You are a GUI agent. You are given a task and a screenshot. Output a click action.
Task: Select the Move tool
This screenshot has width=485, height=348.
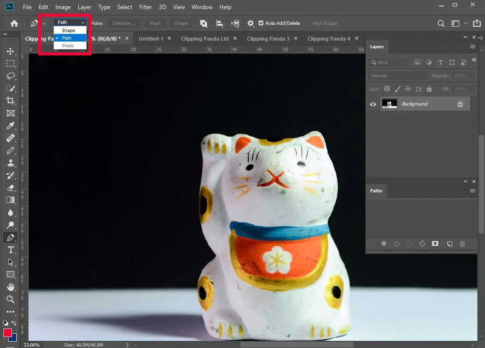point(10,51)
